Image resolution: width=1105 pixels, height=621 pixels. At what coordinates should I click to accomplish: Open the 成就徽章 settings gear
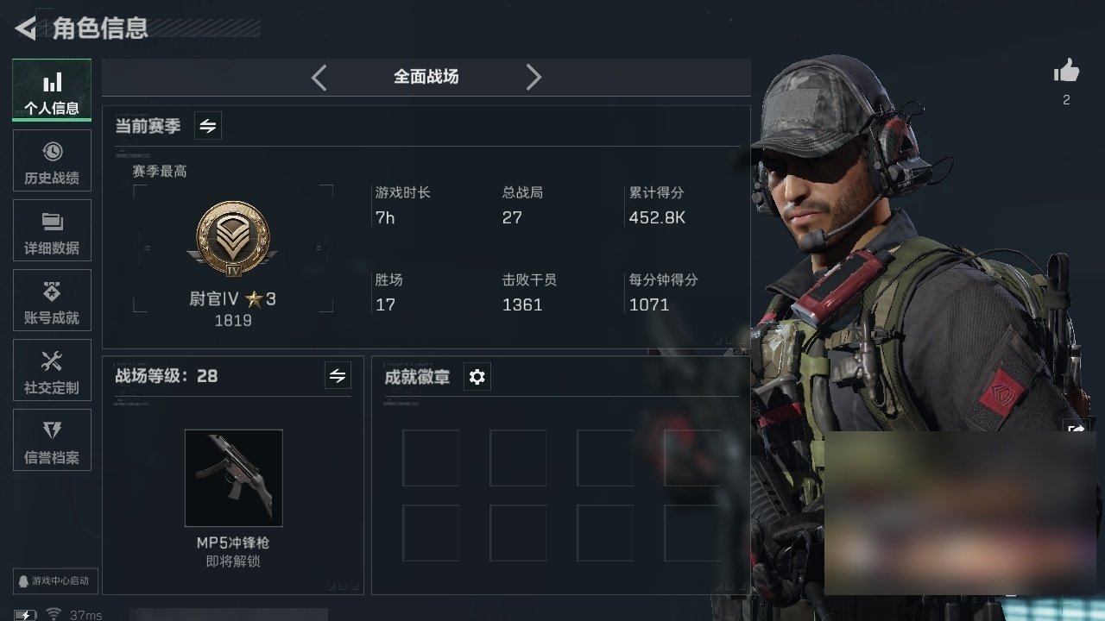click(477, 377)
